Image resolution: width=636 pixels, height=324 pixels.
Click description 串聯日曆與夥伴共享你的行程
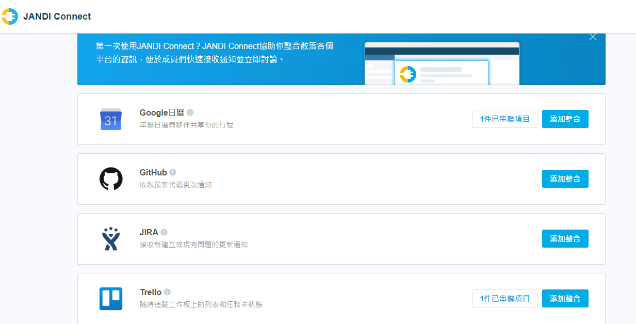tap(186, 125)
